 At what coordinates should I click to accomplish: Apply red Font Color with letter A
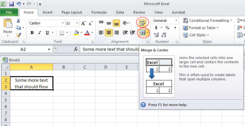pyautogui.click(x=87, y=33)
